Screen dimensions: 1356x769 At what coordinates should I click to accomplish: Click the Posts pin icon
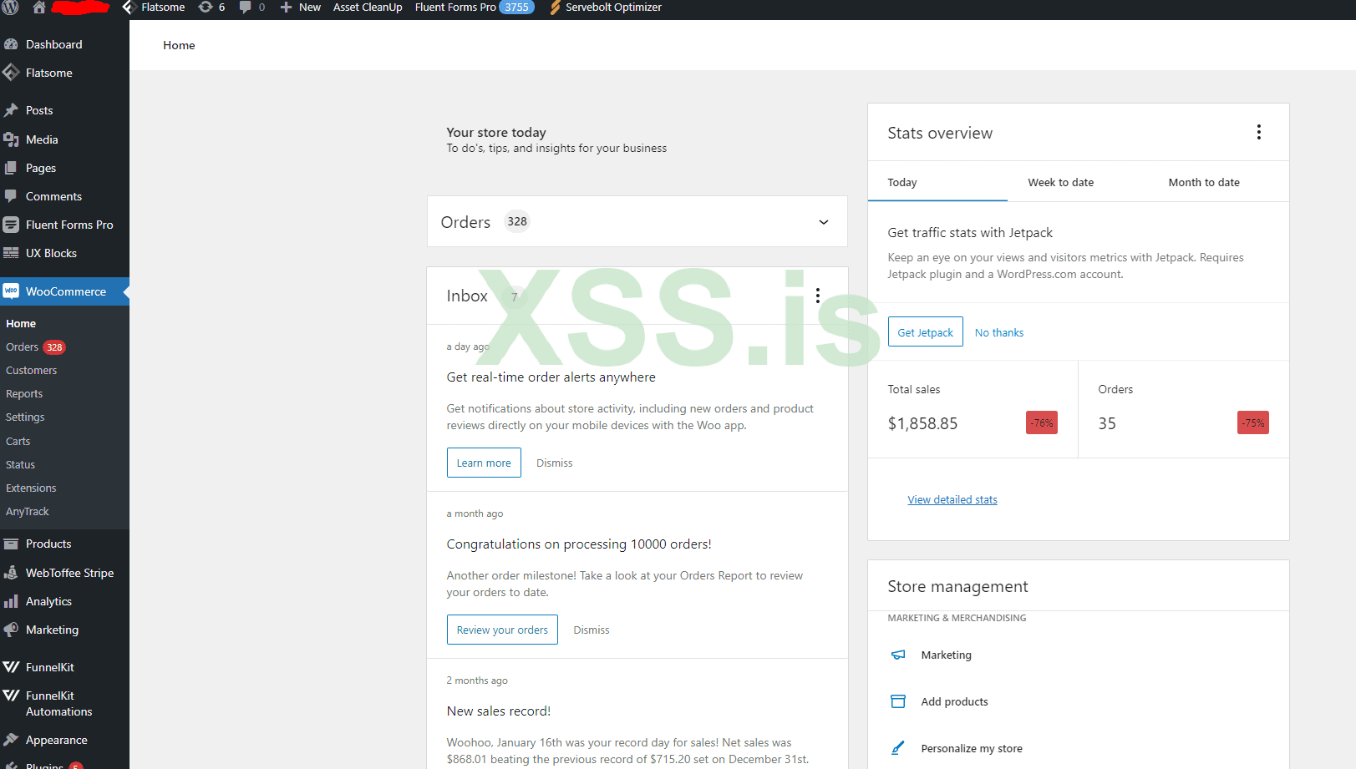coord(11,110)
